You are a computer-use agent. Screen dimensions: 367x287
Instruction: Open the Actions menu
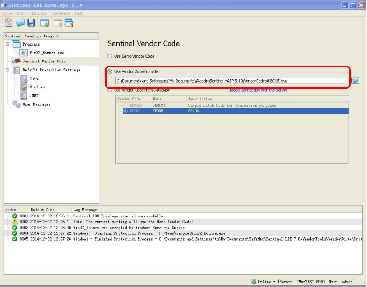pos(39,13)
